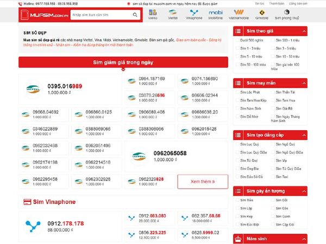This screenshot has width=326, height=244.
Task: Open the Menu icon in header
Action: tap(153, 12)
